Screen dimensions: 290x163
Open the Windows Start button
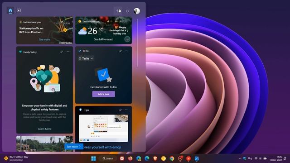coord(94,158)
